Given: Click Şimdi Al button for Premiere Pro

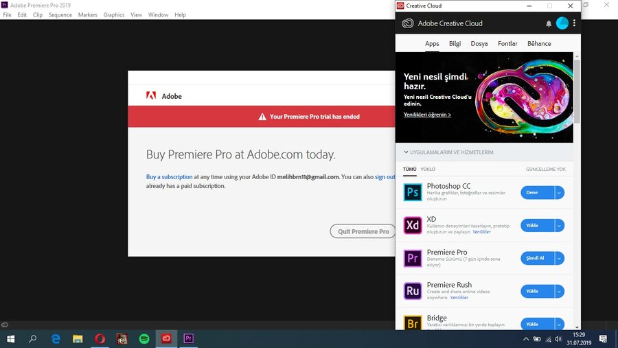Looking at the screenshot, I should click(537, 258).
